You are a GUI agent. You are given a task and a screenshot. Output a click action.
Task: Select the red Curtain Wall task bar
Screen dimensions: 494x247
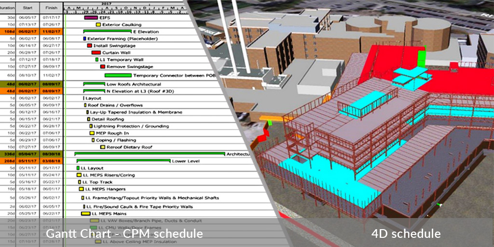tap(96, 53)
